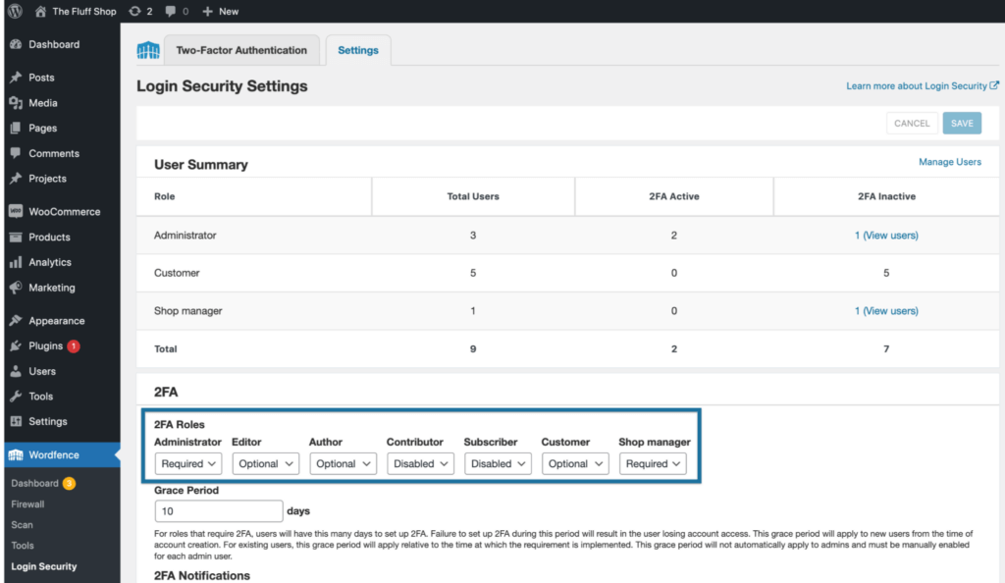The width and height of the screenshot is (1005, 583).
Task: Select the Settings tab
Action: [x=357, y=50]
